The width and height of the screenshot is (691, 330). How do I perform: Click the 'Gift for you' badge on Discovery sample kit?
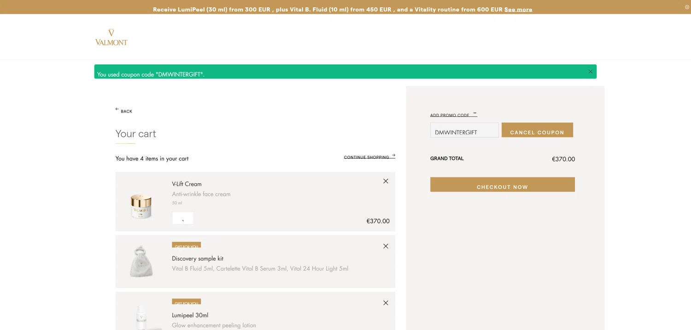187,245
